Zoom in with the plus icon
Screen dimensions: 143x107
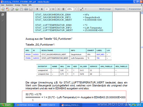pyautogui.click(x=63, y=9)
